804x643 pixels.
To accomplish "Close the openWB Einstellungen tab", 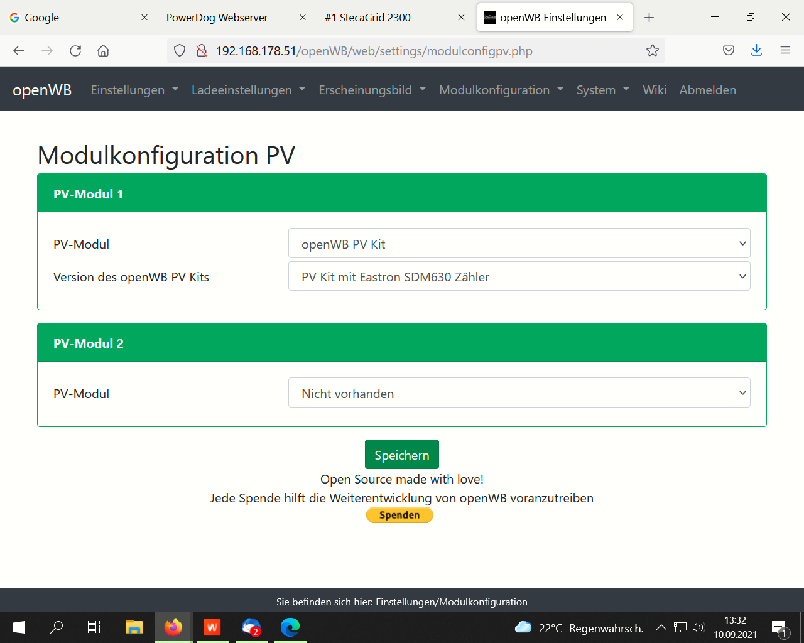I will (x=620, y=18).
